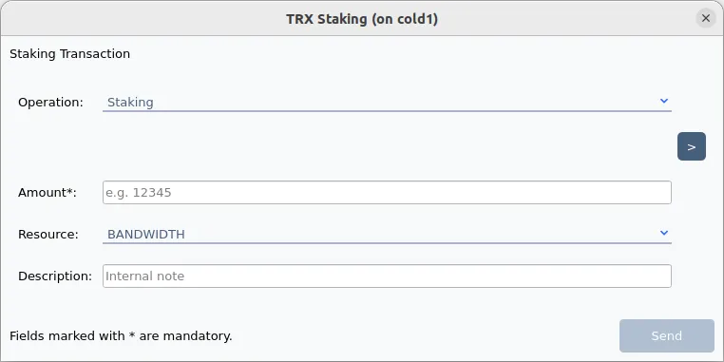The height and width of the screenshot is (362, 724).
Task: Click the word 'BANDWIDTH' in Resource
Action: [x=146, y=235]
